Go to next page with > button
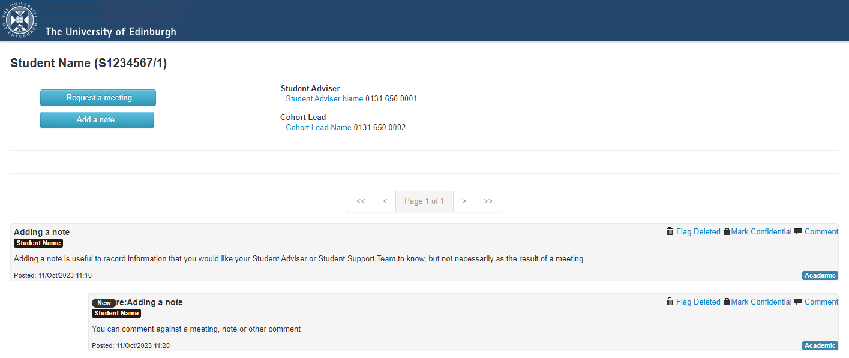The width and height of the screenshot is (849, 358). [464, 201]
